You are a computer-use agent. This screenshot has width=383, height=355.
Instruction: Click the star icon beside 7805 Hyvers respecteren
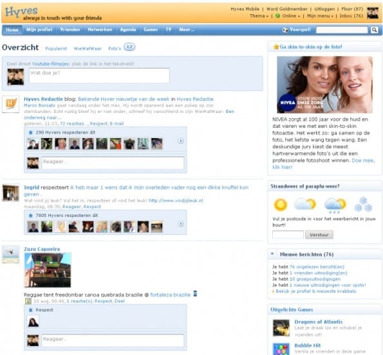coord(30,216)
